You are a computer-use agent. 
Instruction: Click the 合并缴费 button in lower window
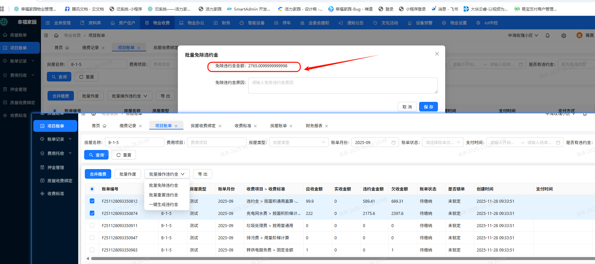click(x=98, y=174)
